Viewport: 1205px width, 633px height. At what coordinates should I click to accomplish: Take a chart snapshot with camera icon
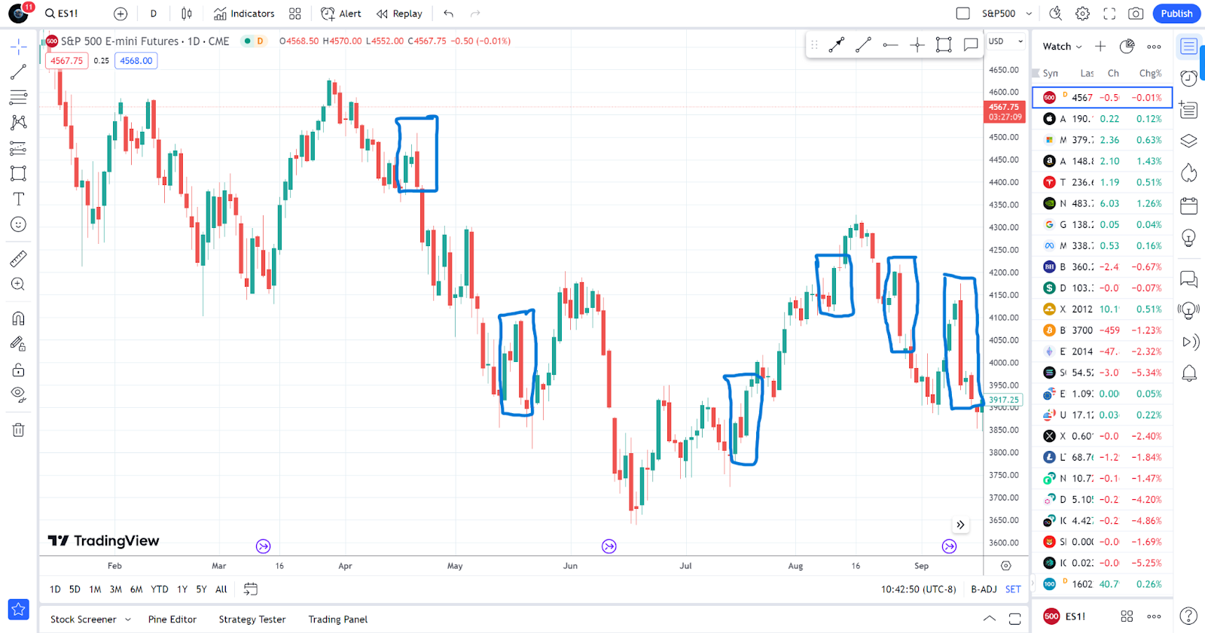pyautogui.click(x=1136, y=14)
